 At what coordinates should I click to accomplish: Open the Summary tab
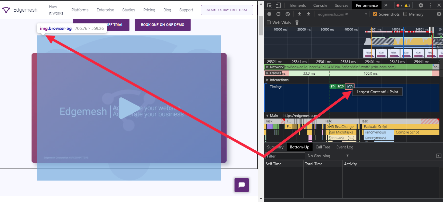[275, 147]
